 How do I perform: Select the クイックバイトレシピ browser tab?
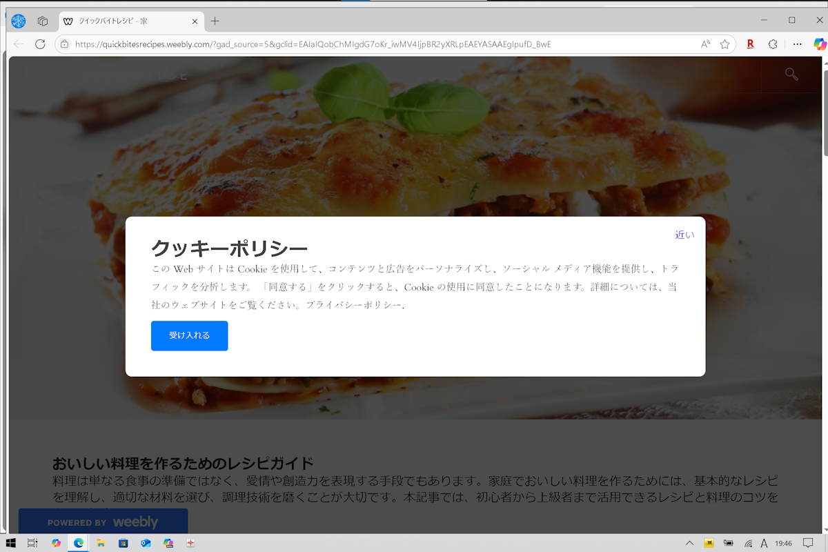pos(130,21)
